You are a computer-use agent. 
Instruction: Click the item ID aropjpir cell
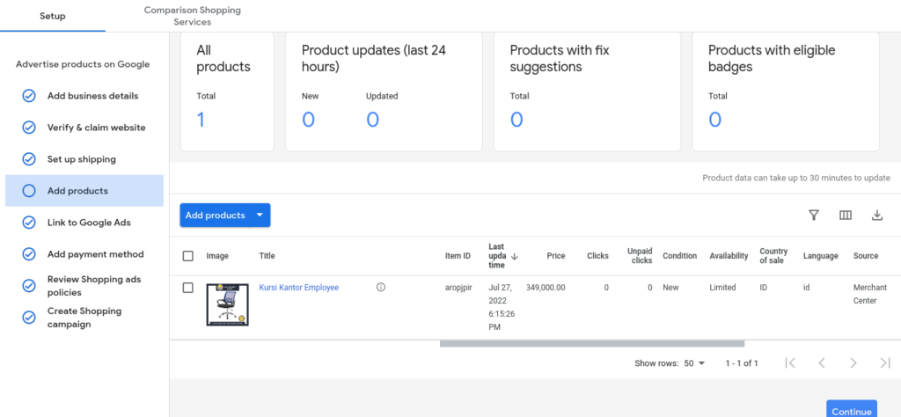[x=458, y=287]
